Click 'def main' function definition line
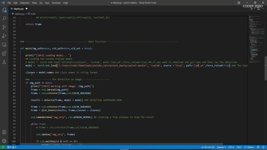The image size is (267, 150). (x=56, y=48)
